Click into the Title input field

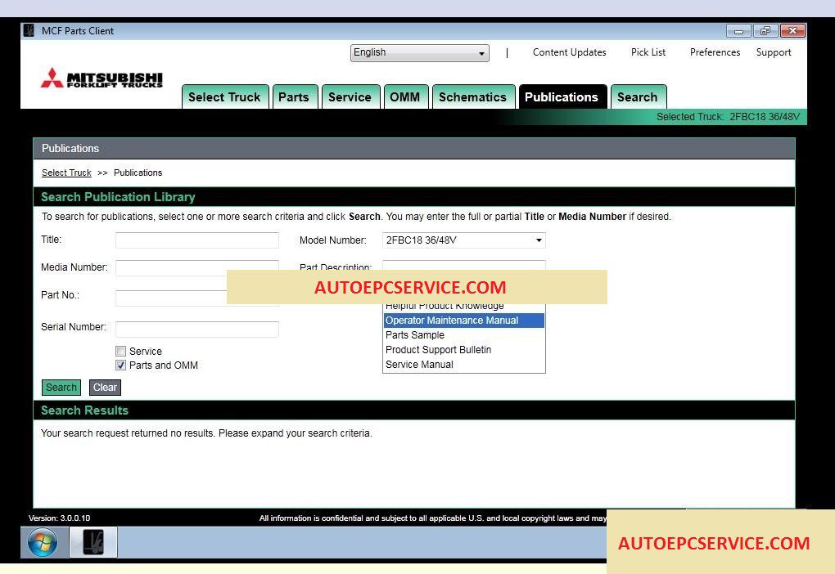tap(197, 240)
